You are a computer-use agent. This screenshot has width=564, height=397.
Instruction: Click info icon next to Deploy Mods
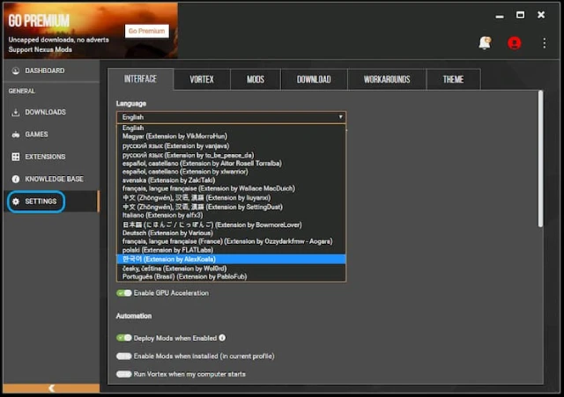[x=222, y=338]
